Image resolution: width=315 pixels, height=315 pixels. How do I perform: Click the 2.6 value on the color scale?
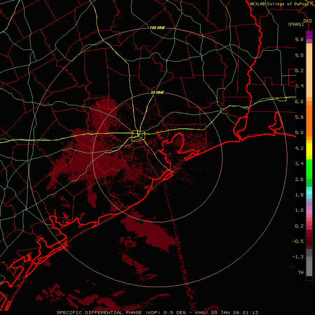coord(299,180)
